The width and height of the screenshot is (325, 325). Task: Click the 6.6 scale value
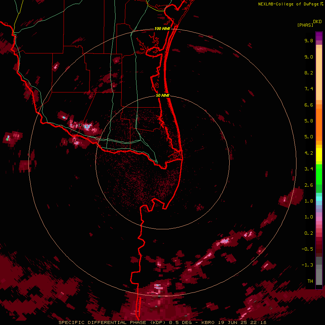coord(309,105)
